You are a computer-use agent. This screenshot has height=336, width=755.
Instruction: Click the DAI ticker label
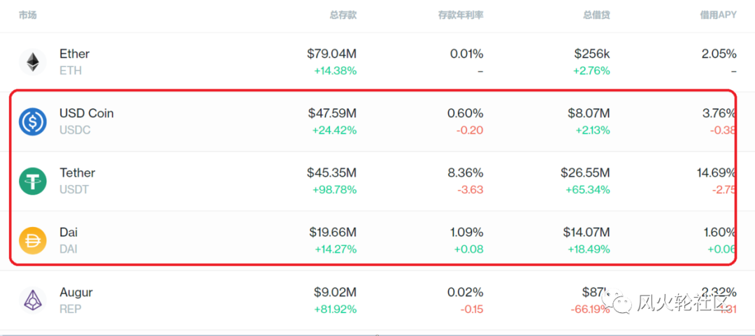69,249
